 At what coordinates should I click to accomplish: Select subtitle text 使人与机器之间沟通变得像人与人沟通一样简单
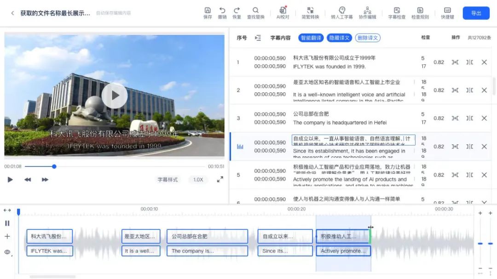[347, 199]
